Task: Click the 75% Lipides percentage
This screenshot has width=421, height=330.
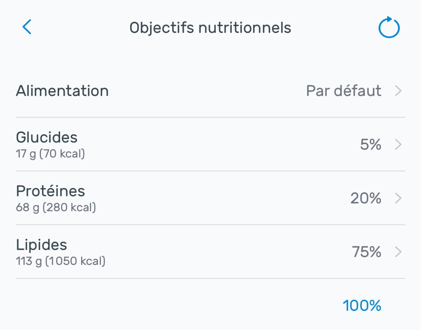Action: pyautogui.click(x=367, y=252)
